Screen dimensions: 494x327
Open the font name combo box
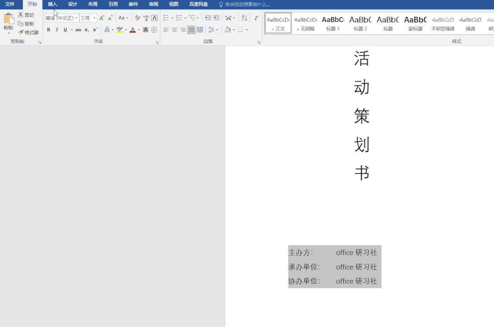tap(61, 18)
